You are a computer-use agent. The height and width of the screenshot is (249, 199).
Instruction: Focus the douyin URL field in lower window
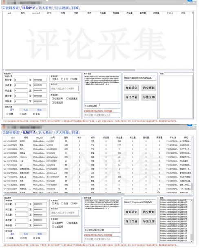pos(140,202)
